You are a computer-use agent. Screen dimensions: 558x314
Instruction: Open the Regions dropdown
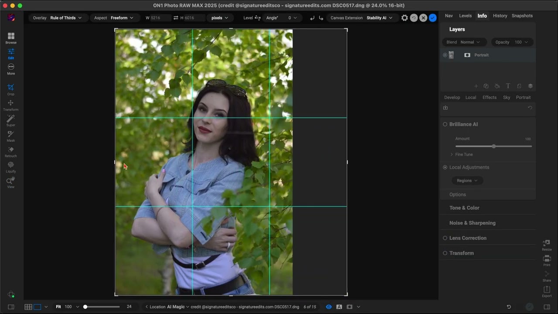click(x=467, y=181)
